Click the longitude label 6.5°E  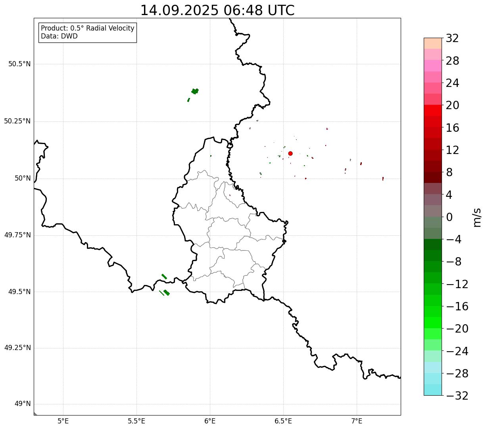283,421
